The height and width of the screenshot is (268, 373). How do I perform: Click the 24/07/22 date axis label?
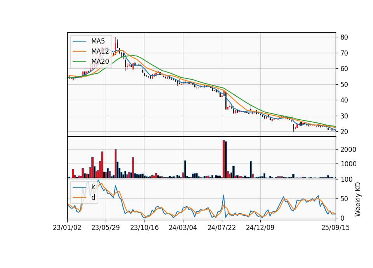tap(222, 228)
